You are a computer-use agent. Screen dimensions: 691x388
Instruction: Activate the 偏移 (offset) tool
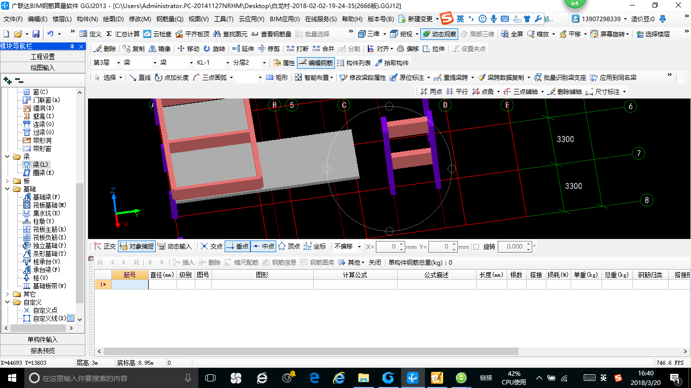coord(408,49)
